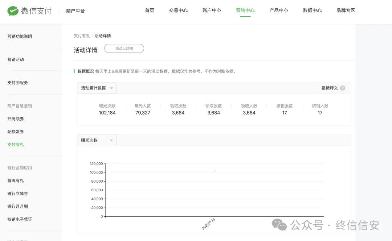
Task: Click the 微信支付 green logo icon
Action: 13,11
